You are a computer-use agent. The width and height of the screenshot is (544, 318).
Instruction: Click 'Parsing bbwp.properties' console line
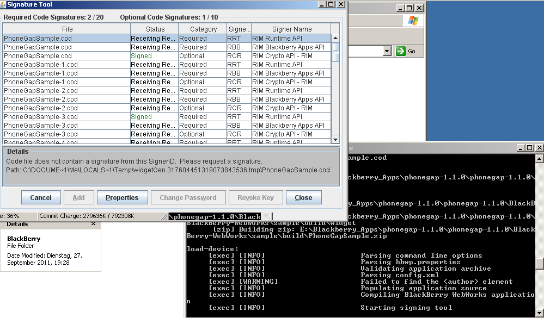pos(411,262)
